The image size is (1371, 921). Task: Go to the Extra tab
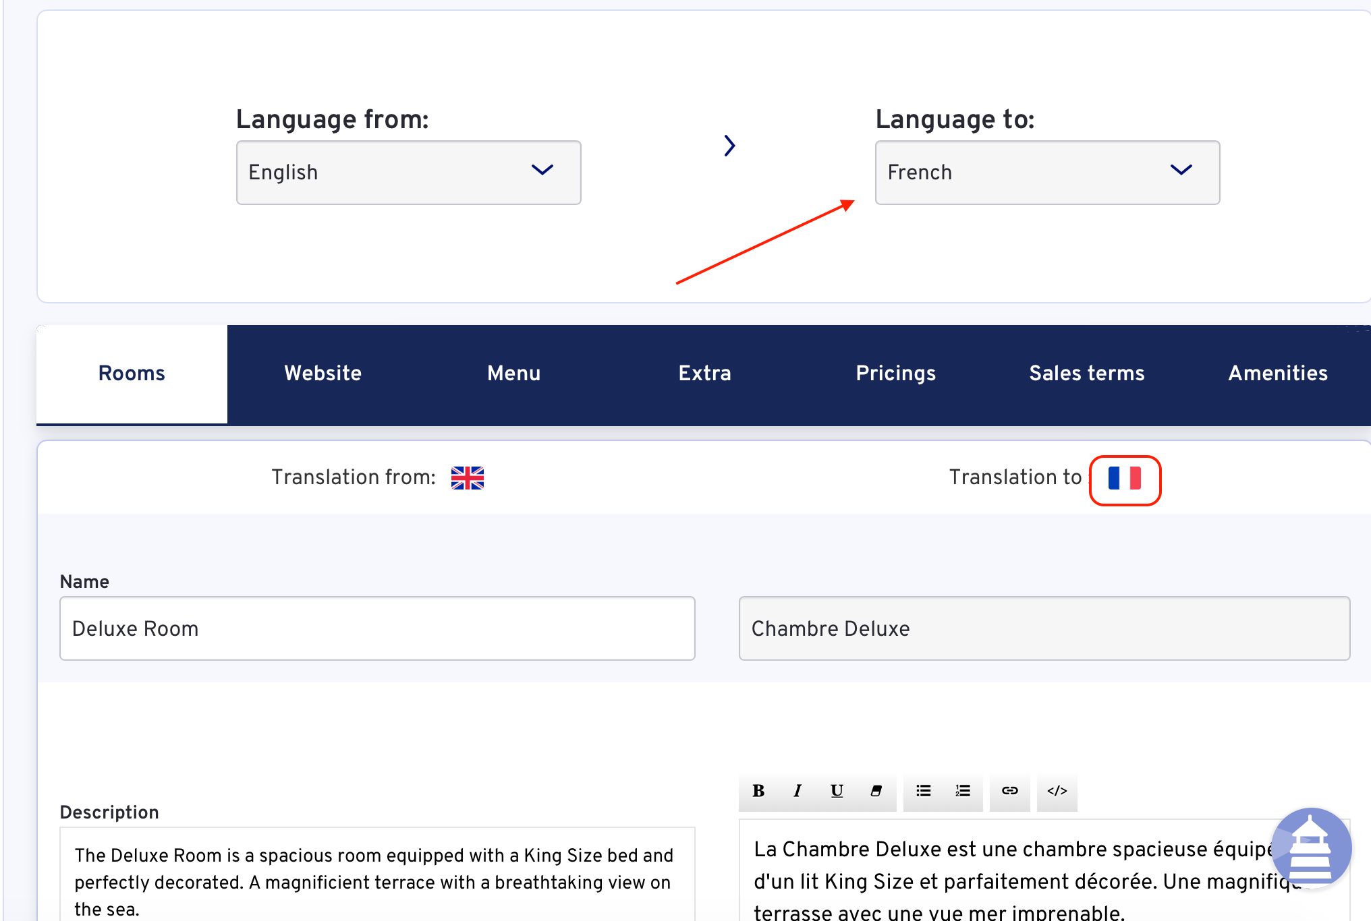(705, 374)
